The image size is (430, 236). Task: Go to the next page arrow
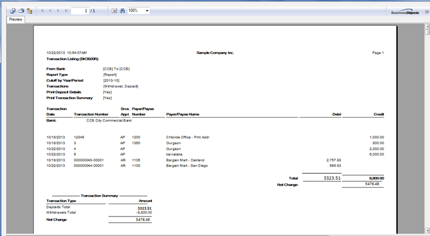tap(58, 11)
